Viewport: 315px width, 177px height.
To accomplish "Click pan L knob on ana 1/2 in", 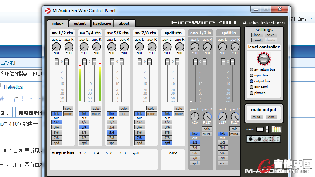I will (x=195, y=116).
